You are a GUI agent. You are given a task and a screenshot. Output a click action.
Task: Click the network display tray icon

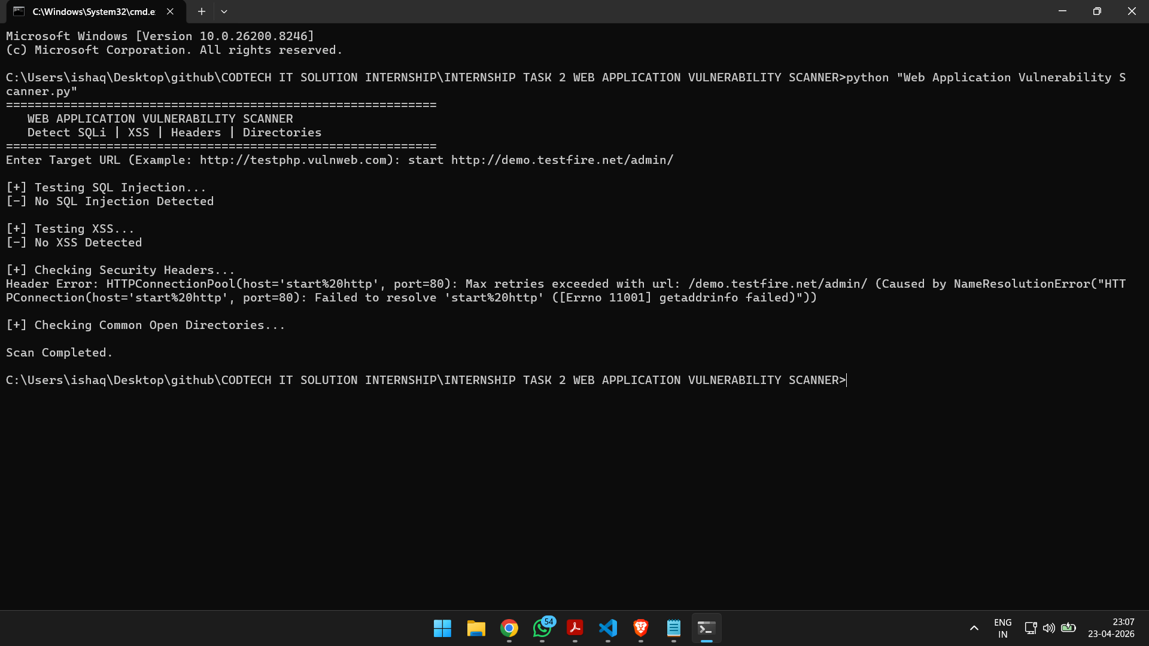(1031, 628)
